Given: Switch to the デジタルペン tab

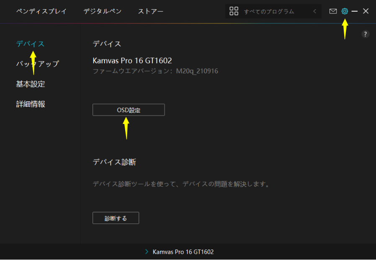Looking at the screenshot, I should (103, 11).
